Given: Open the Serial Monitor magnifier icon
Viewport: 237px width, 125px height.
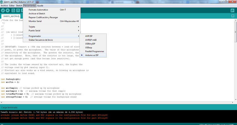Looking at the screenshot, I should [232, 10].
